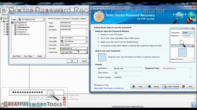This screenshot has width=197, height=110.
Task: Select testwebname.org in the profile tree
Action: pos(23,34)
